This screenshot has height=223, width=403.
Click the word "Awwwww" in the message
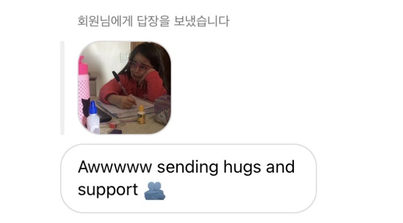(x=115, y=167)
